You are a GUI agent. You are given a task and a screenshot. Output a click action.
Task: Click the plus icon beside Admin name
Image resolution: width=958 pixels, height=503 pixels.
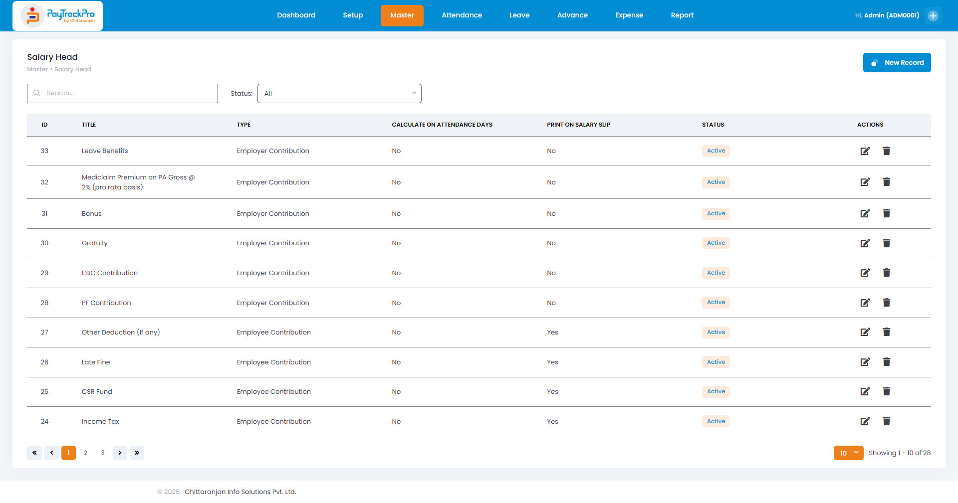pos(933,15)
